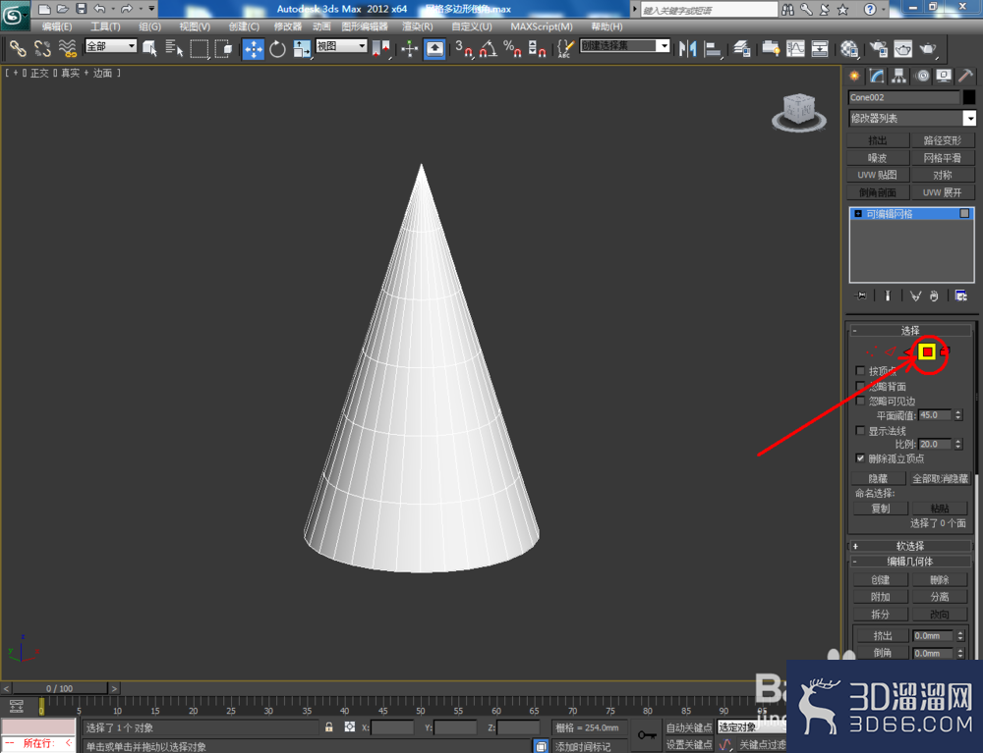The height and width of the screenshot is (753, 983).
Task: Open the Layer Manager
Action: click(x=742, y=49)
